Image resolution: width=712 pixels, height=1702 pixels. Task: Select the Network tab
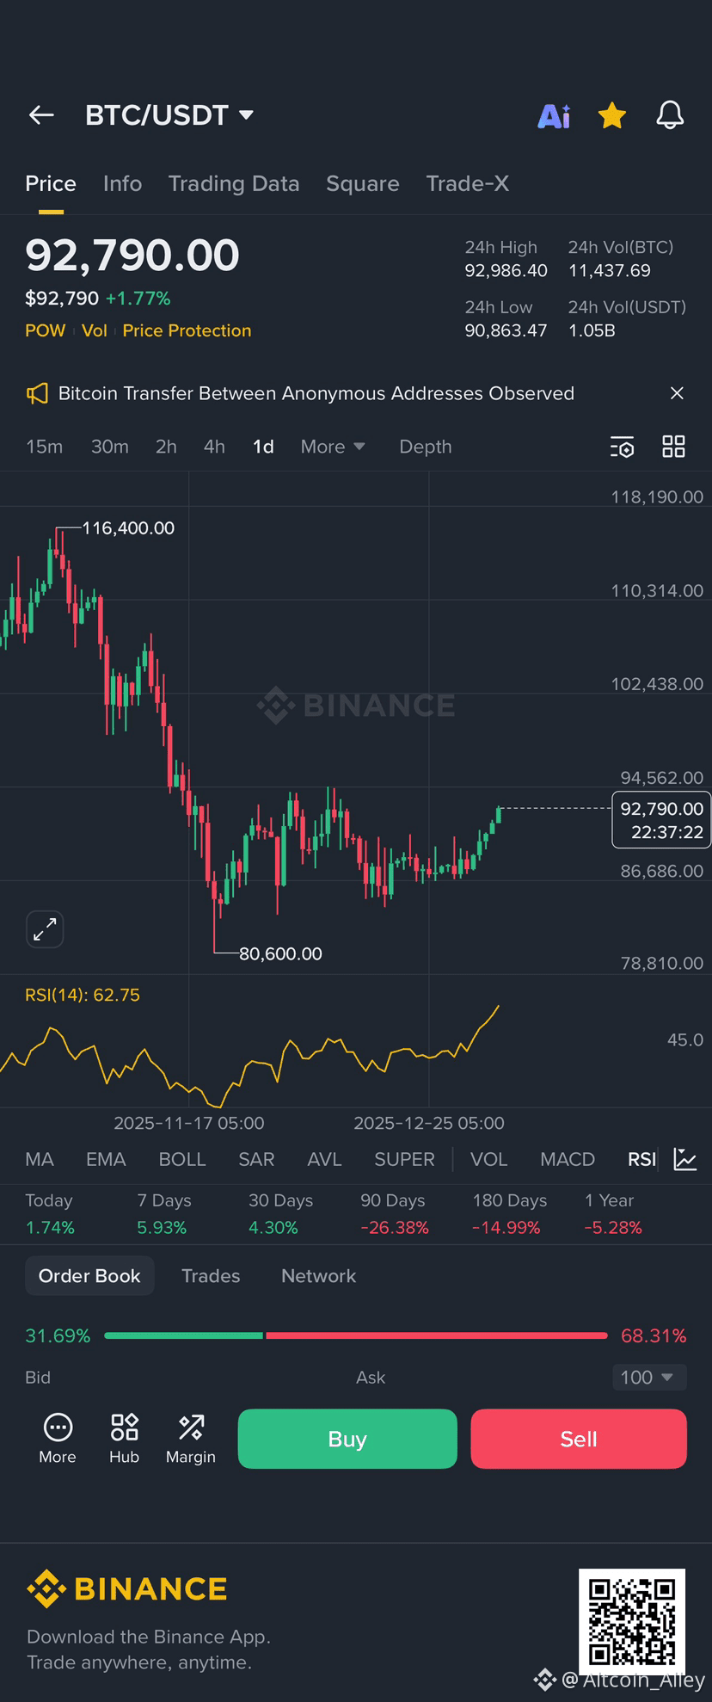tap(318, 1276)
